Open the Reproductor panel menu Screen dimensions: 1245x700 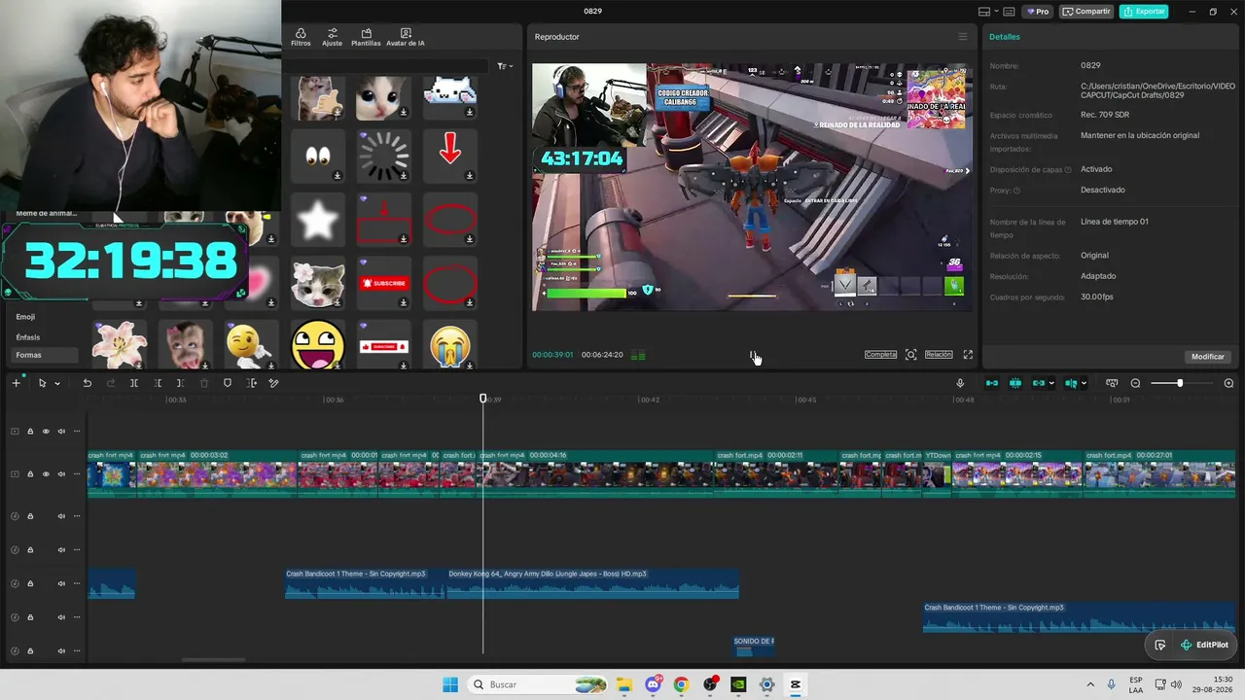click(x=963, y=37)
